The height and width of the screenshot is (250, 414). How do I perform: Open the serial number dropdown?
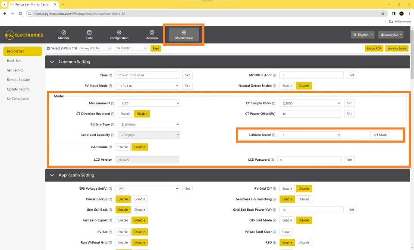[131, 48]
